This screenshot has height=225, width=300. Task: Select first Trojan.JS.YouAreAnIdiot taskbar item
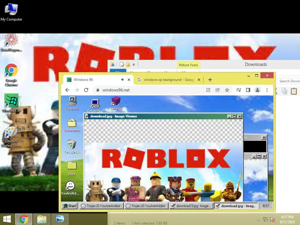pos(101,206)
